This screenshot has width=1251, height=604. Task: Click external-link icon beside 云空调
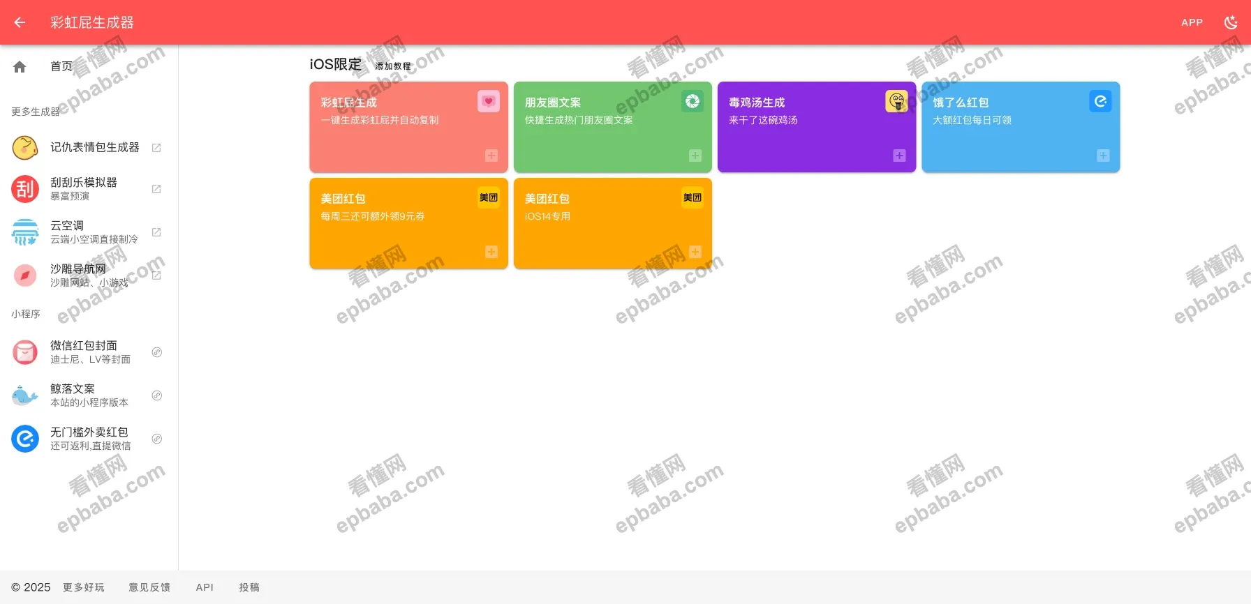coord(156,232)
